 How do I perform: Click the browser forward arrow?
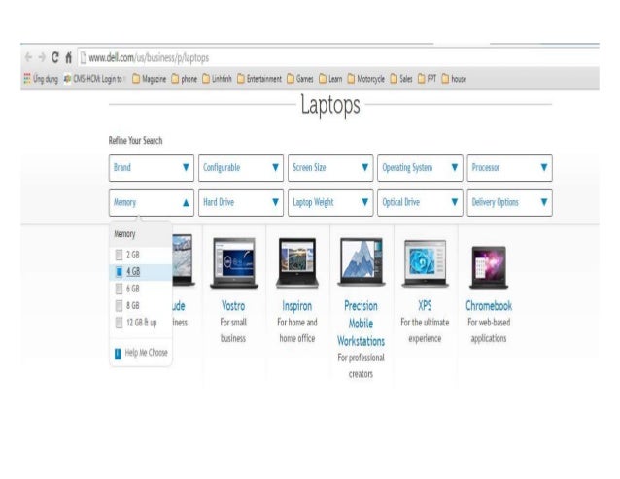[x=42, y=57]
